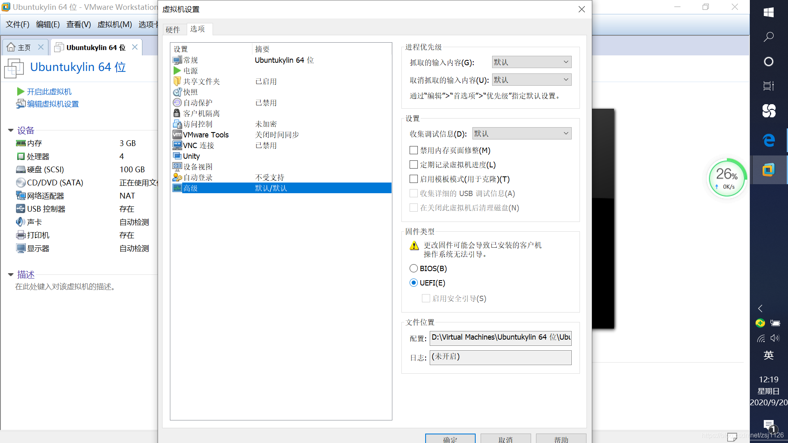Open the 英 input method indicator

pos(769,355)
